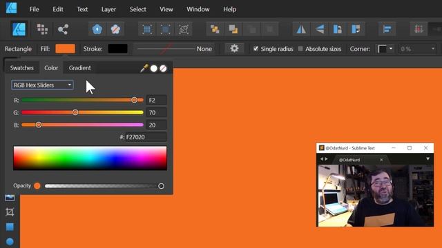Click the Affinity Designer logo in menu bar

click(x=11, y=8)
